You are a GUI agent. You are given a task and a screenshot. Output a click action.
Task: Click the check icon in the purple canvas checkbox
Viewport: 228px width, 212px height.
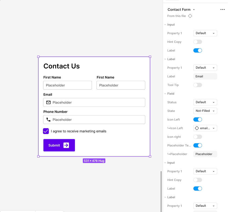(x=46, y=131)
